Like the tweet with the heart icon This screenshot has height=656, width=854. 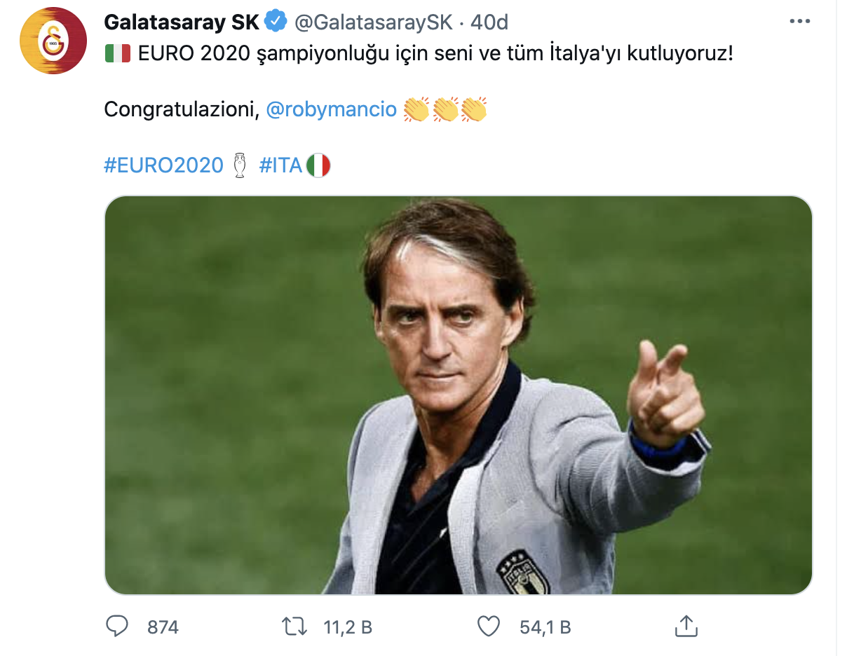point(488,627)
